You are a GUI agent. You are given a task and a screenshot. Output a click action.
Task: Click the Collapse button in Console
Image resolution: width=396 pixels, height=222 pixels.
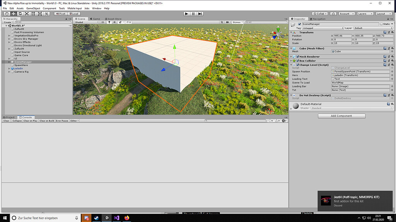17,121
